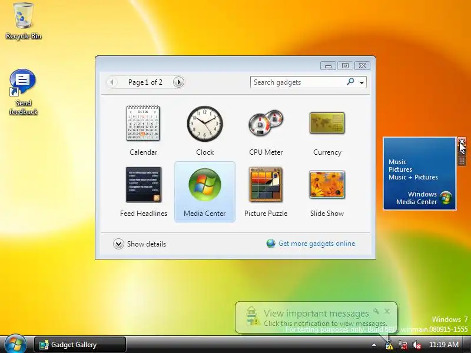Maximize the Gadget Gallery window
The height and width of the screenshot is (353, 471).
345,66
